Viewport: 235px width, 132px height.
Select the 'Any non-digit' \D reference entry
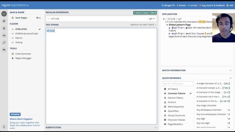click(213, 123)
